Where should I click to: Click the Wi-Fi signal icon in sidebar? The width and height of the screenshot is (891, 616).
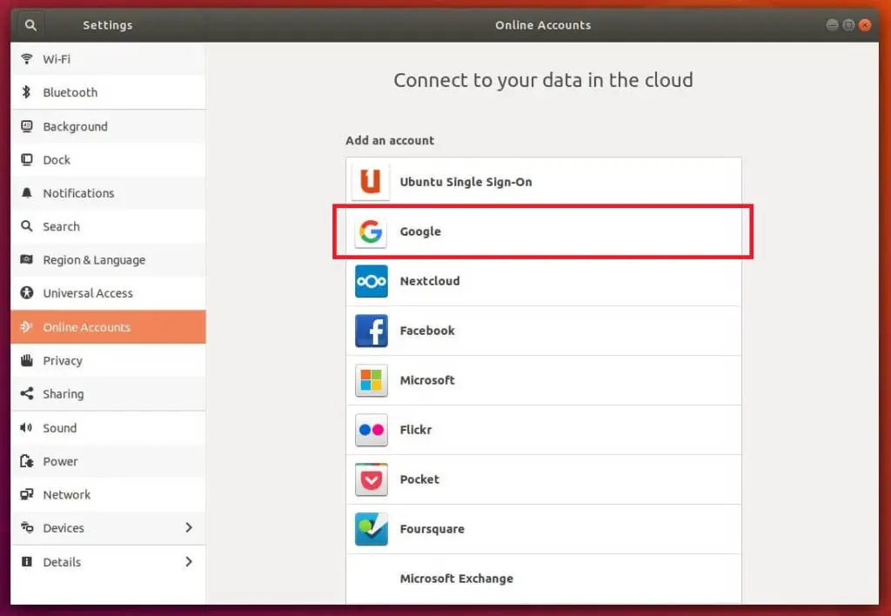tap(27, 58)
